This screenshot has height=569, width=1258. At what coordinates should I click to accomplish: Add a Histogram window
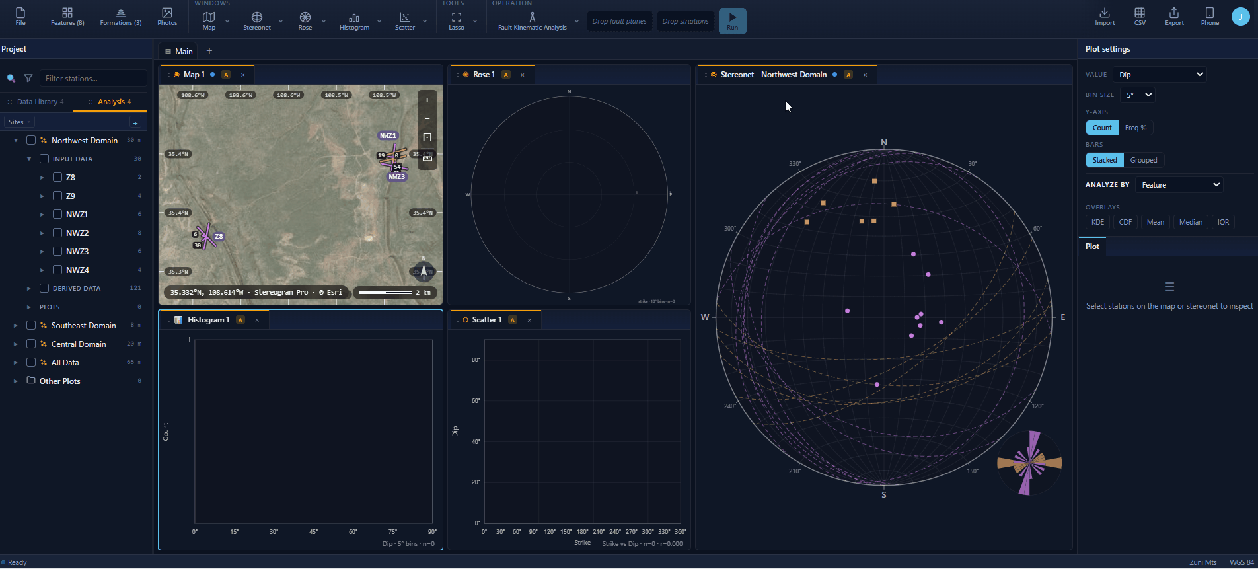354,21
